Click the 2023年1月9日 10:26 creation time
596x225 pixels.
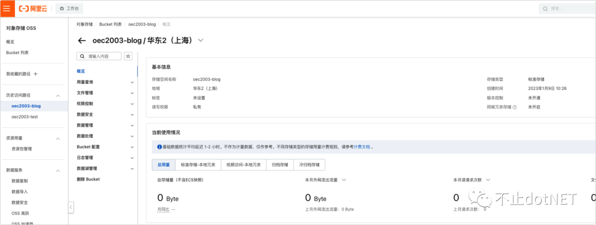click(547, 89)
